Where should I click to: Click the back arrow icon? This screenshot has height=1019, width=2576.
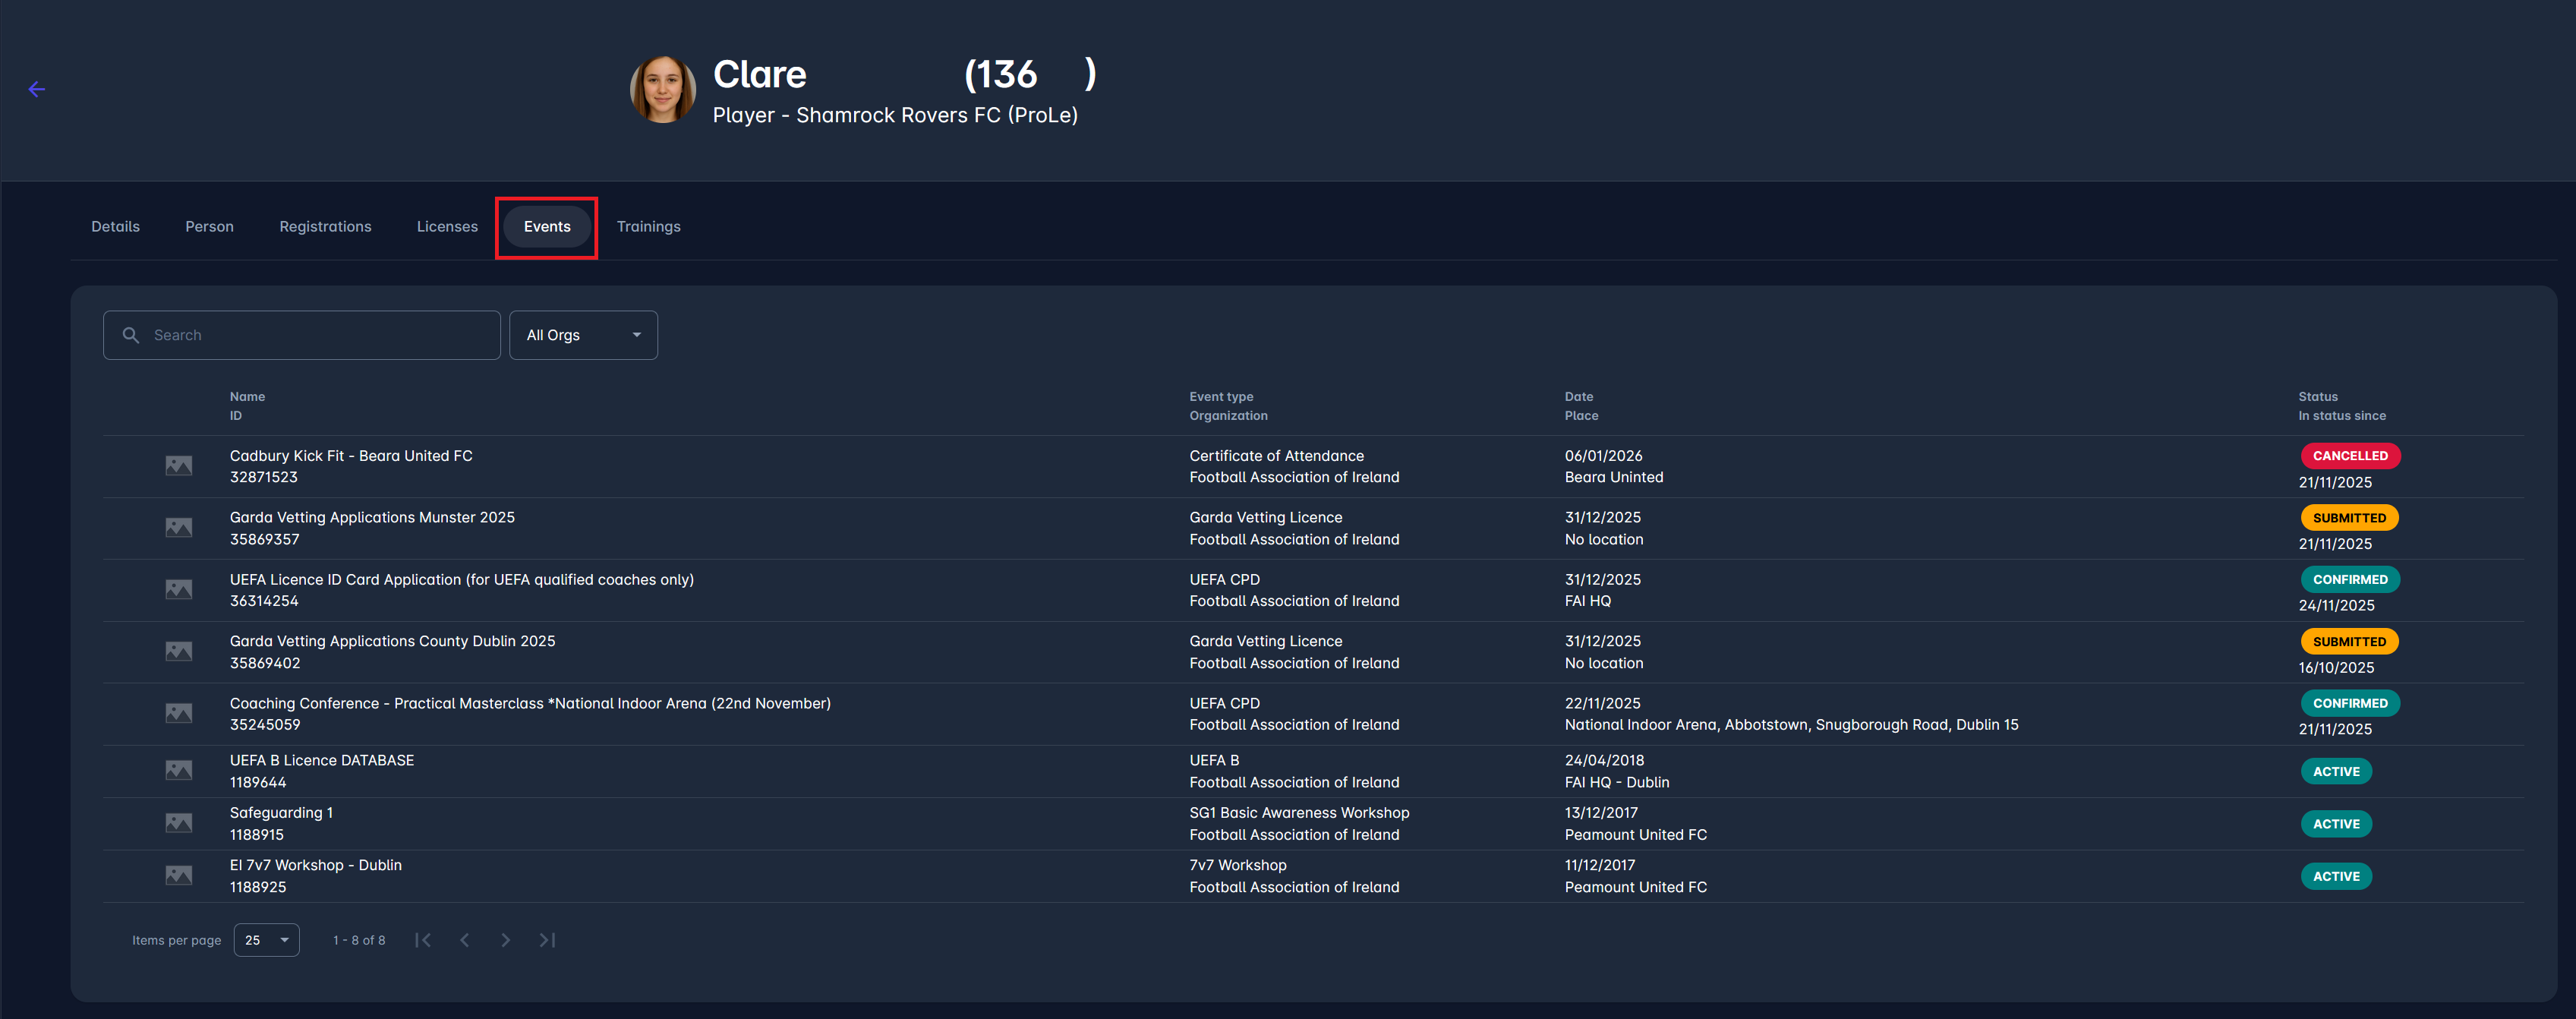(37, 90)
